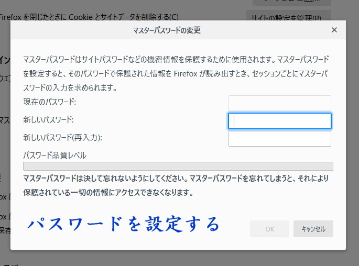Click the パスワード品質レベル meter bar
The height and width of the screenshot is (266, 359).
point(178,167)
